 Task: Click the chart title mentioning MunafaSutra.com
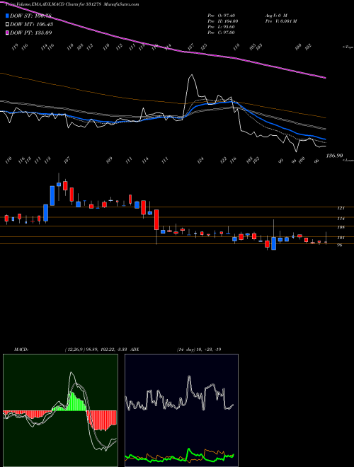[72, 4]
